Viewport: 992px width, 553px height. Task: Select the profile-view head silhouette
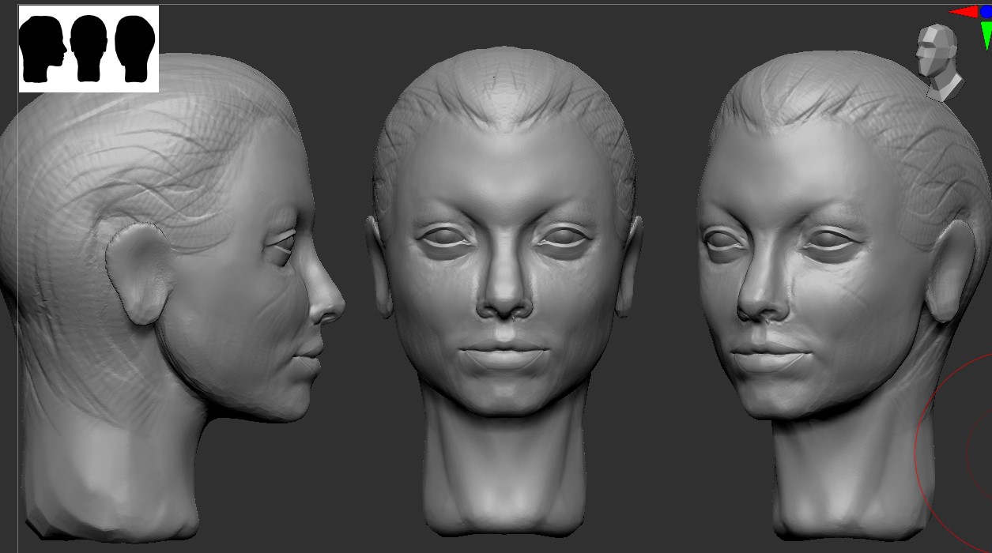click(x=43, y=49)
